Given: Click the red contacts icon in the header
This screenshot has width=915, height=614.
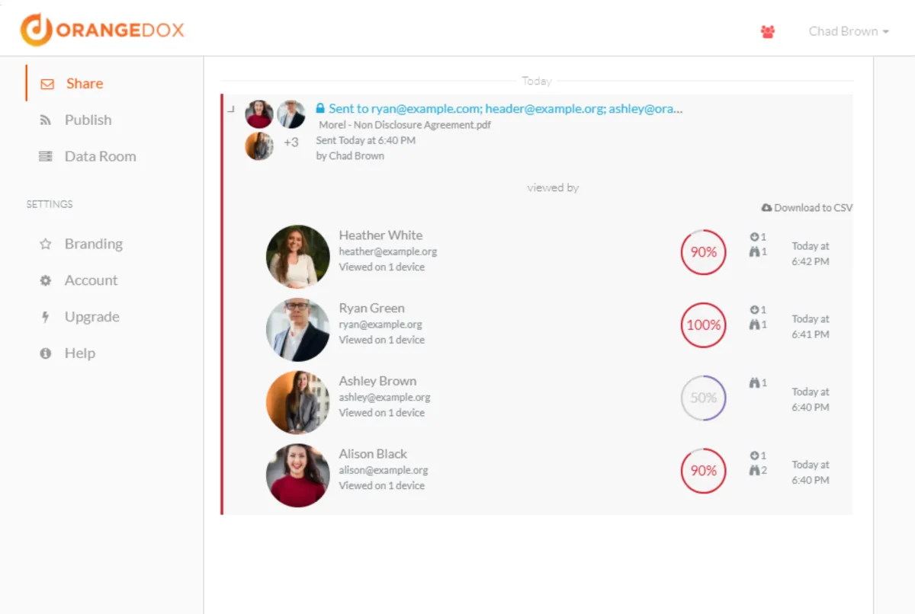Looking at the screenshot, I should click(767, 30).
